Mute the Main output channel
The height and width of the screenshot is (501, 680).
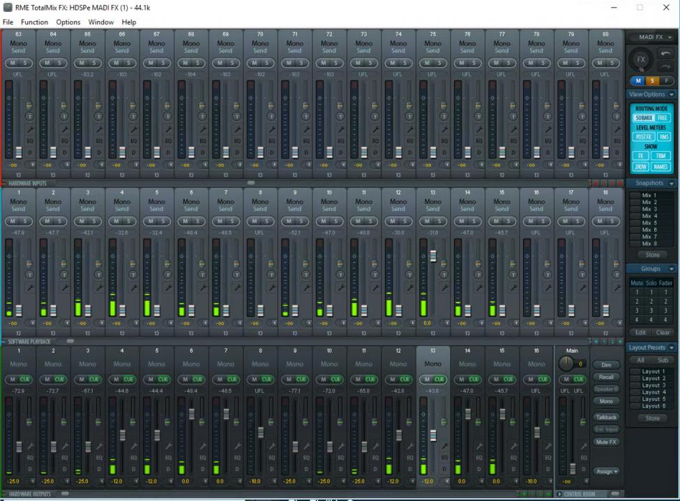tap(566, 380)
